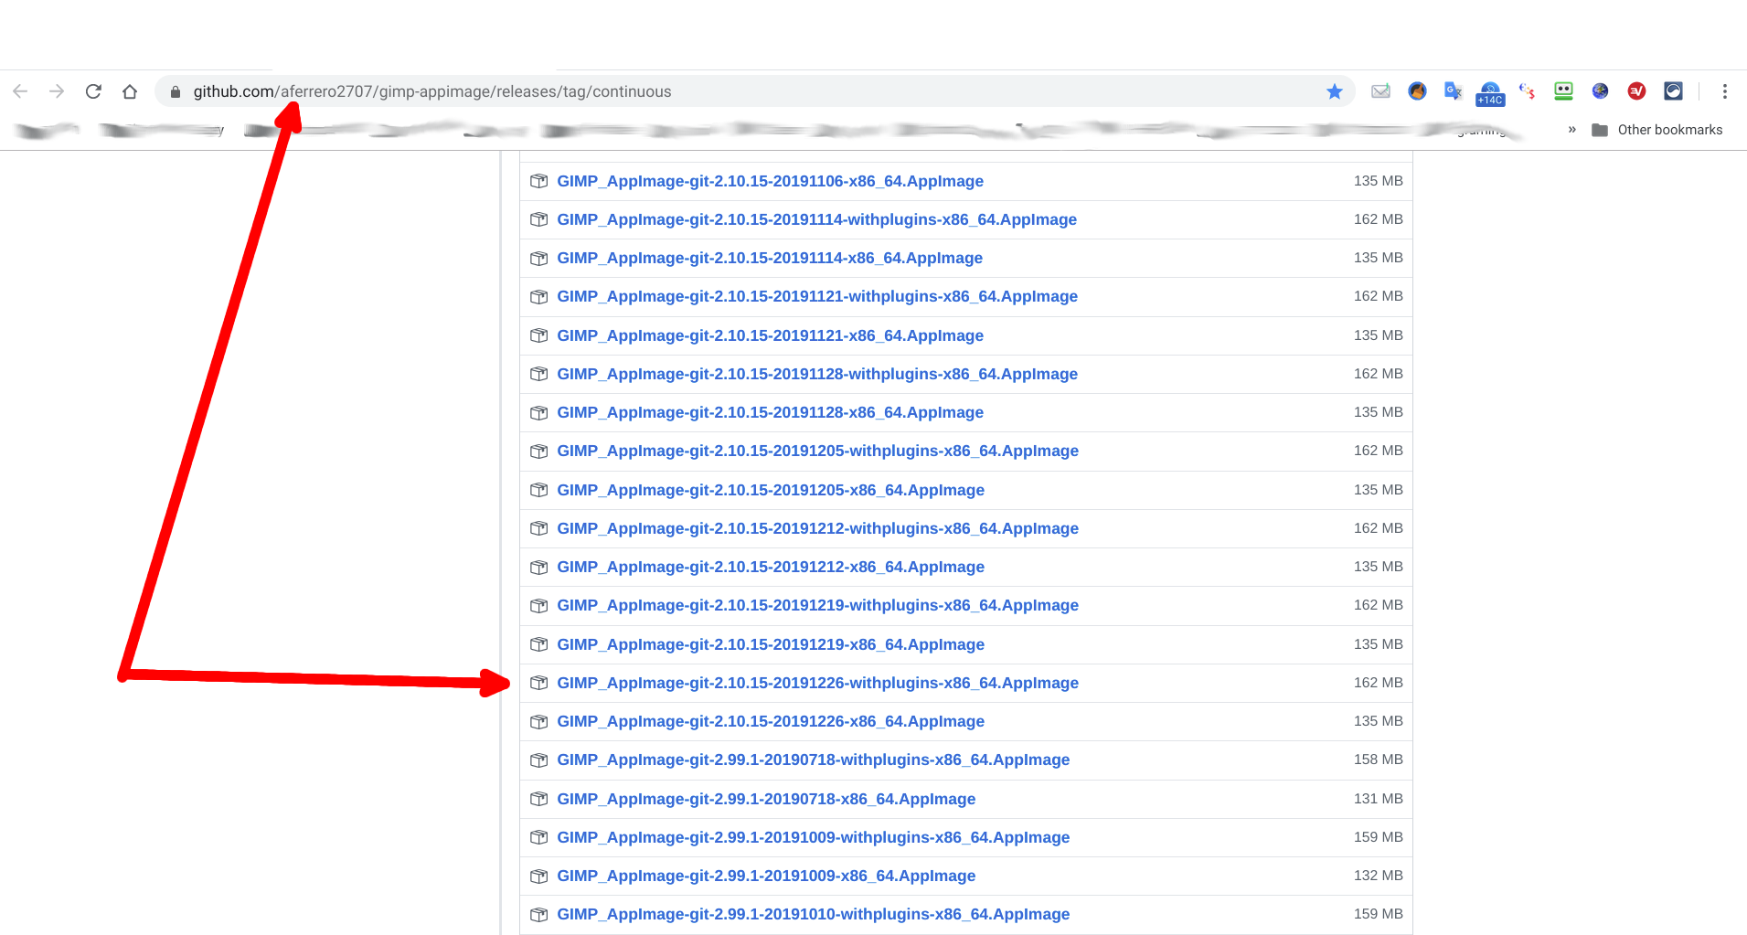Download GIMP 2.10.15-20191128-withplugins AppImage
Viewport: 1747px width, 935px height.
coord(817,374)
